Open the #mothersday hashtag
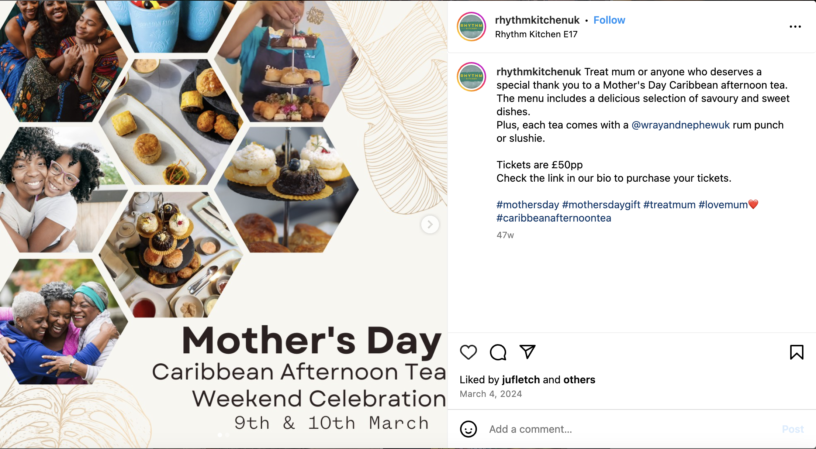 pyautogui.click(x=528, y=205)
